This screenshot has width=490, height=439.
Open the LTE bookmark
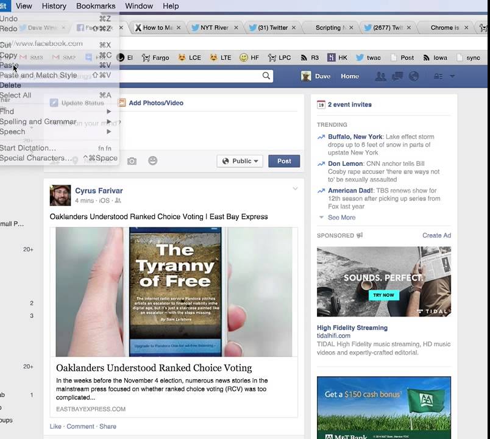(221, 57)
